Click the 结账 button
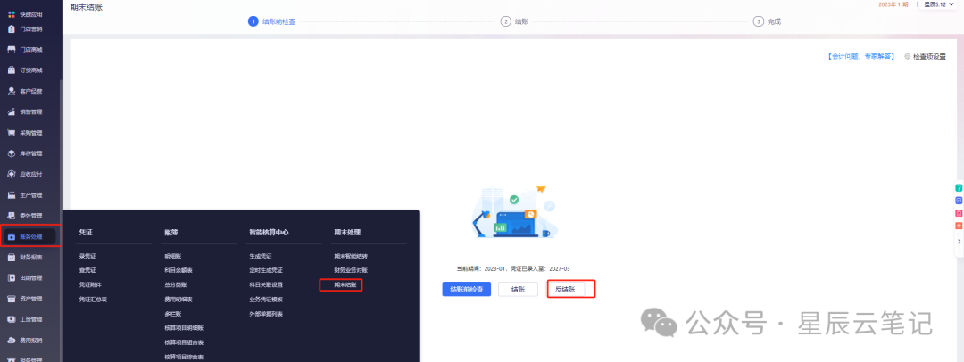 coord(519,290)
